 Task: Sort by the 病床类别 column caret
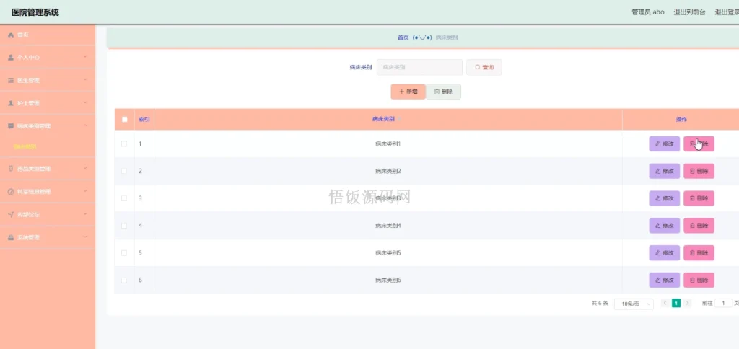pos(399,120)
